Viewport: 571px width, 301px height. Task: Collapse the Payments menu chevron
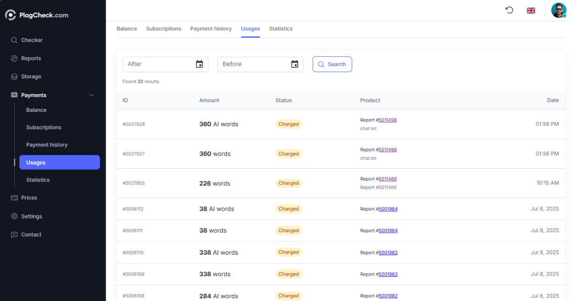coord(91,95)
